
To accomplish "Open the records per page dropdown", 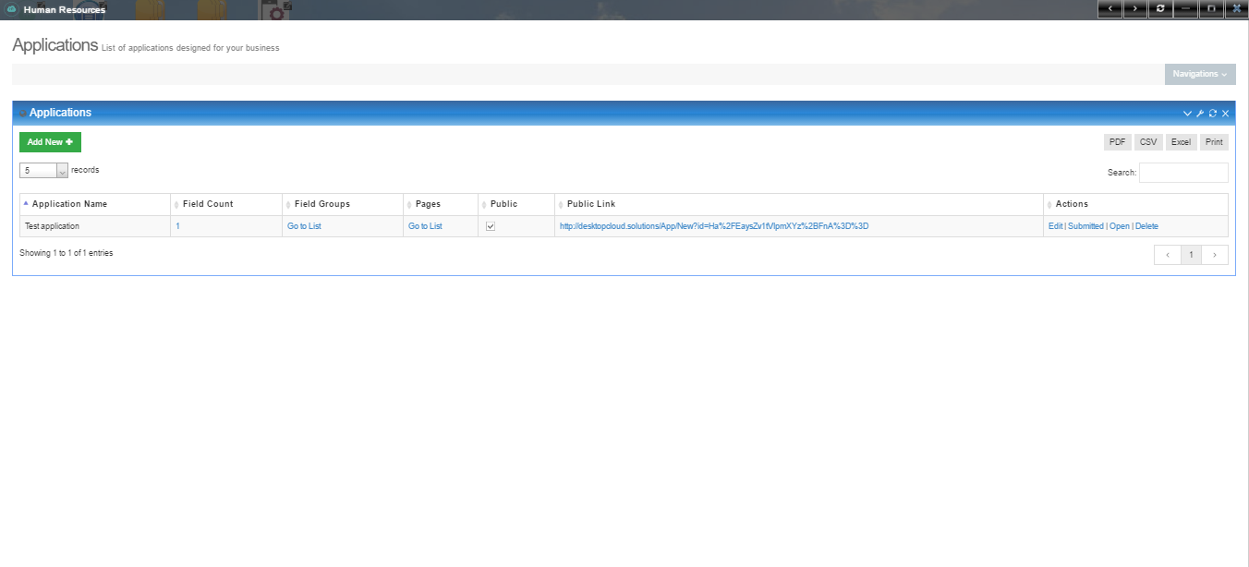I will (x=44, y=171).
